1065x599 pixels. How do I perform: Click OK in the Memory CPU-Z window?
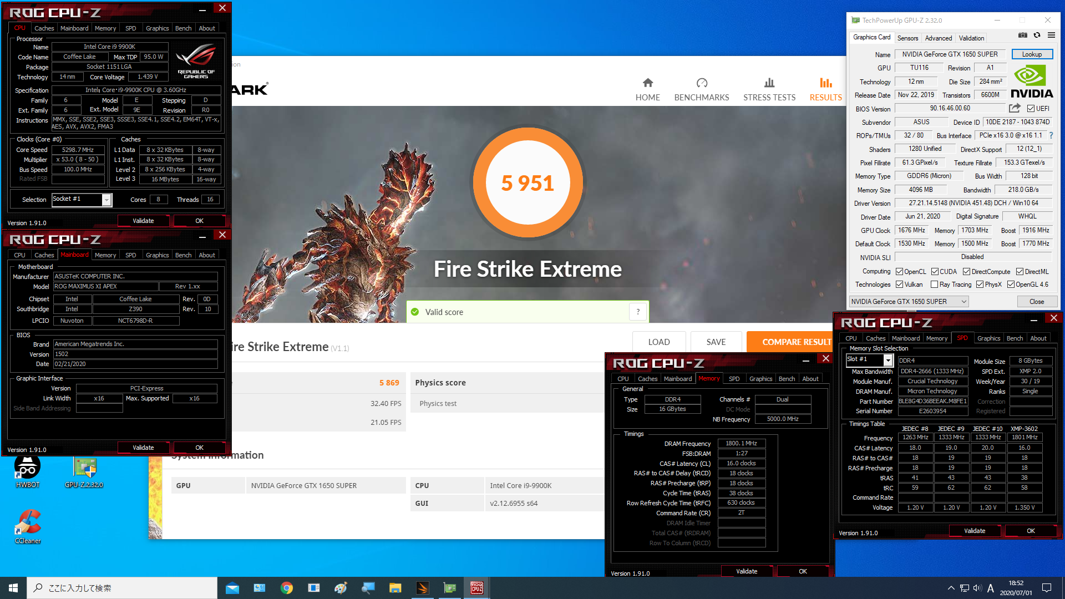803,571
